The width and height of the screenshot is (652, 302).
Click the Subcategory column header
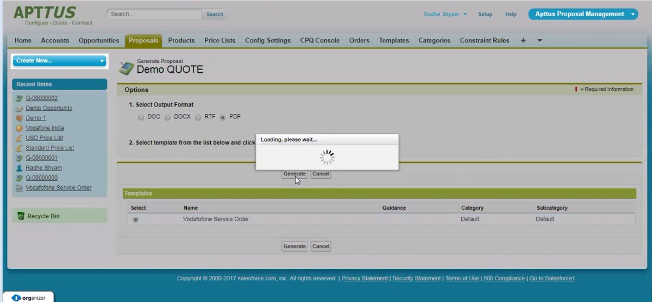[x=552, y=208]
